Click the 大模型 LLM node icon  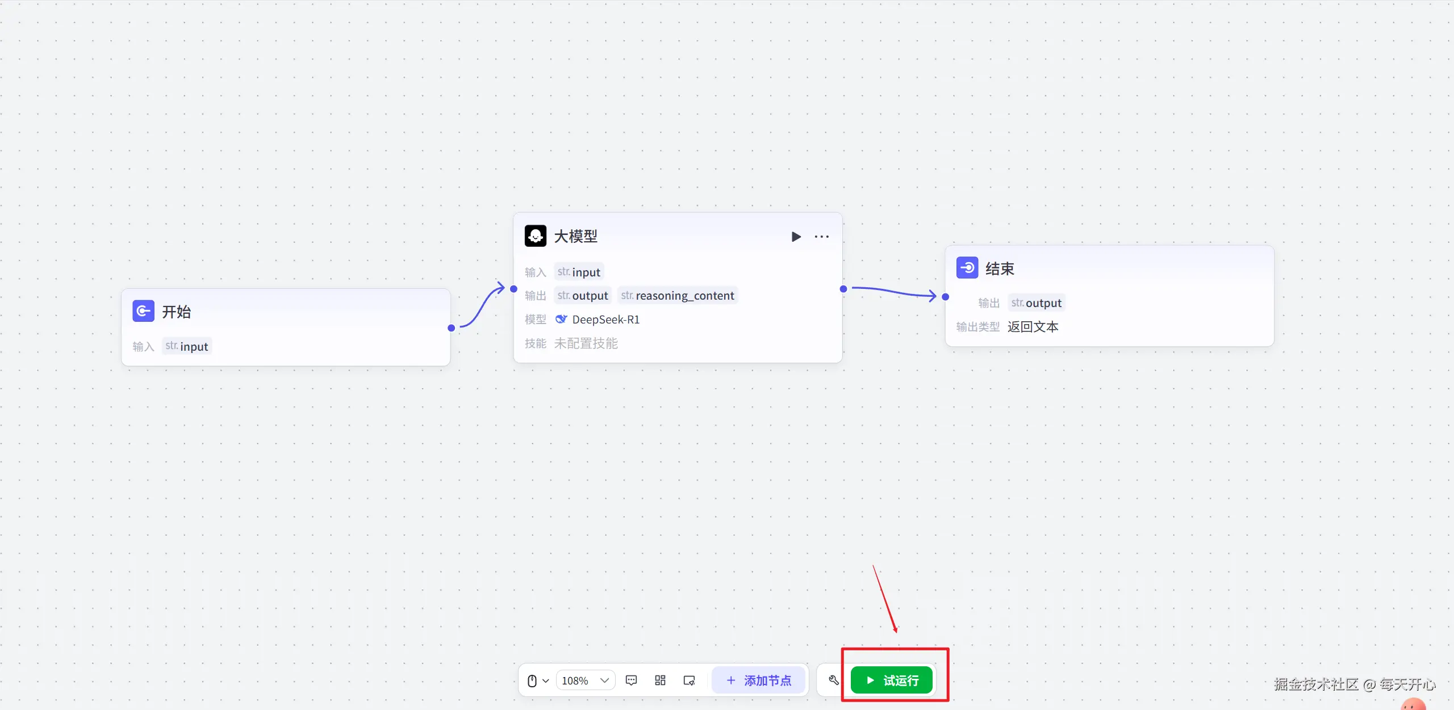click(535, 236)
